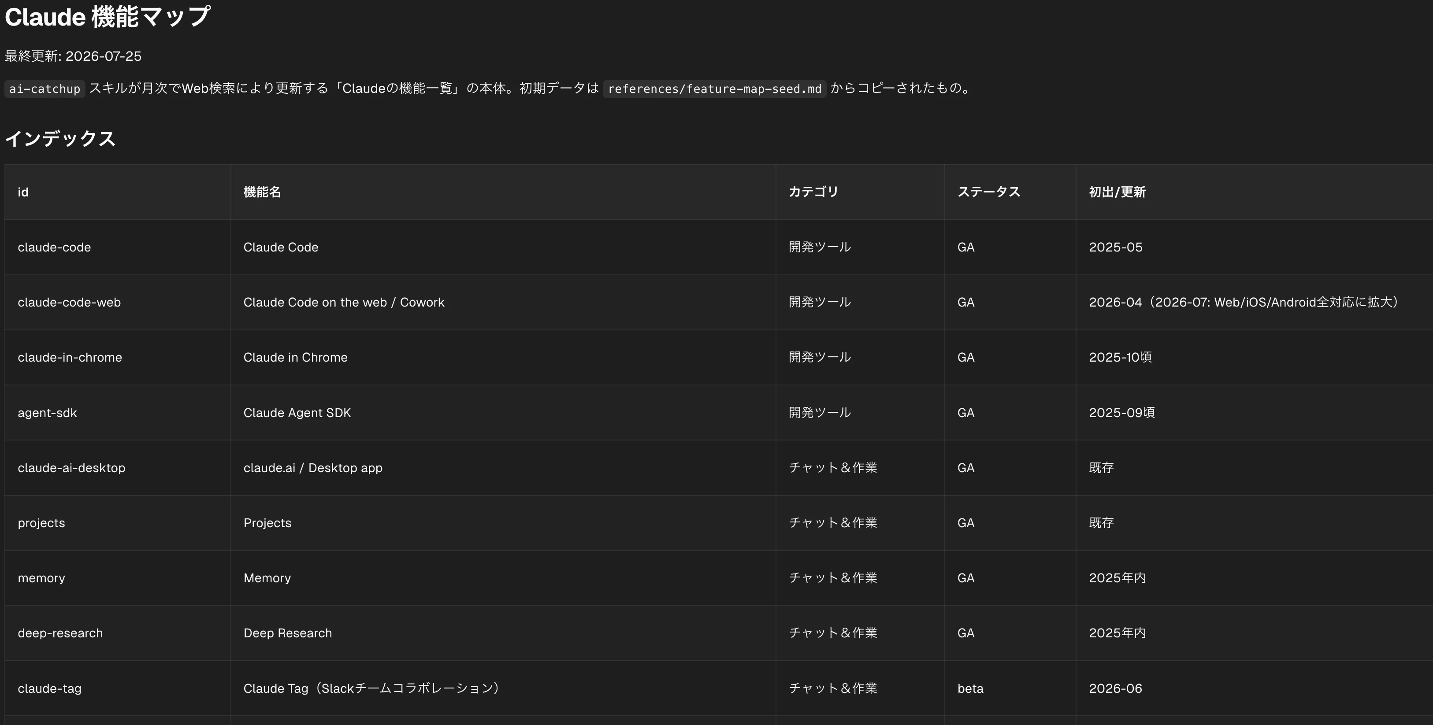Select "2025年内" in the memory row
Image resolution: width=1433 pixels, height=725 pixels.
[1117, 577]
